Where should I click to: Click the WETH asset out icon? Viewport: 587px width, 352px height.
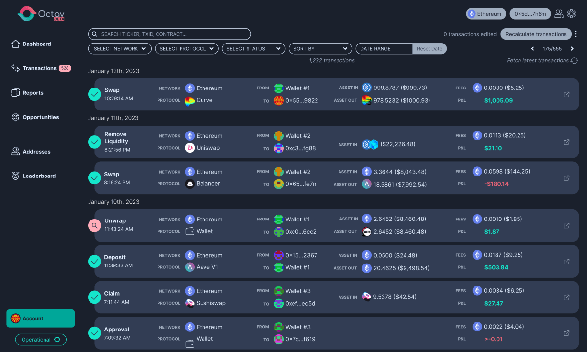[367, 232]
